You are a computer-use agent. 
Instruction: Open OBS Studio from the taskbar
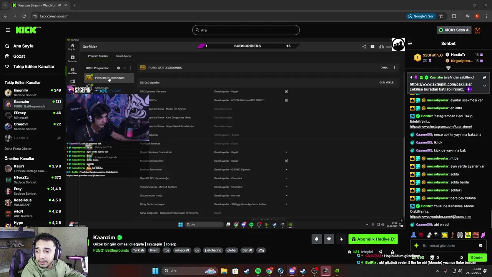pyautogui.click(x=314, y=271)
